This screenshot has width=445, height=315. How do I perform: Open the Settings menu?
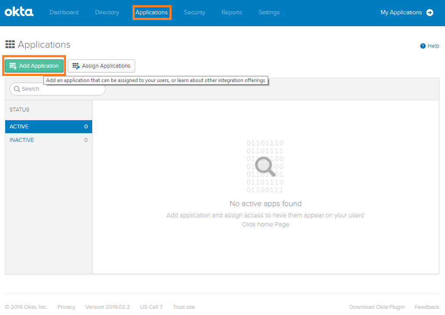point(269,13)
